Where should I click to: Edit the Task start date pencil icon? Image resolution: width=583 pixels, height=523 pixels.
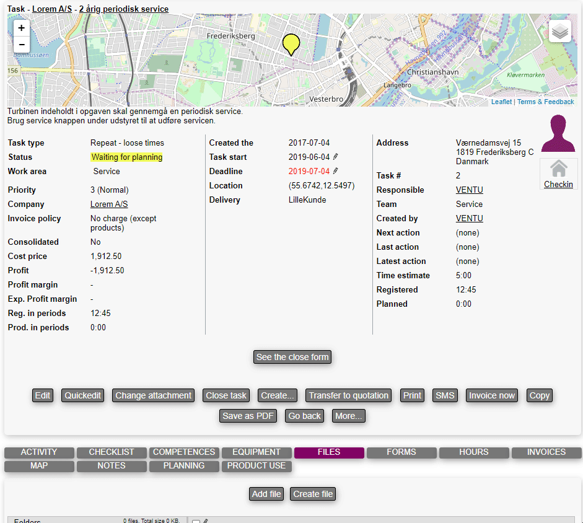tap(336, 157)
